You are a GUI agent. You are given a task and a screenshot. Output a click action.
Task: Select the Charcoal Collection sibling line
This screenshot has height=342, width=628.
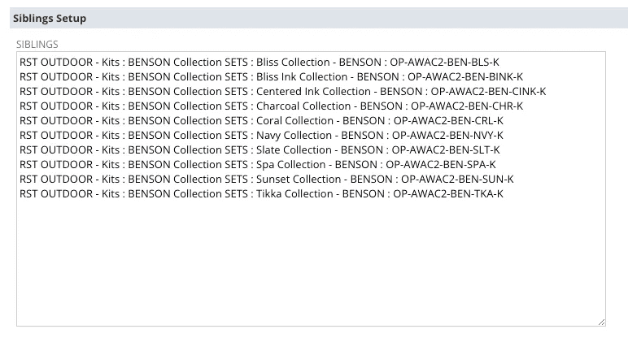point(271,106)
